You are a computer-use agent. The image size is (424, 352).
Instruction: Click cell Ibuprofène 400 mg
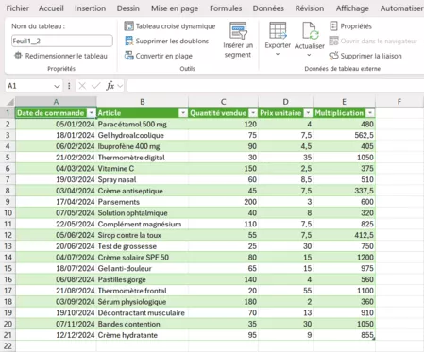pos(143,146)
